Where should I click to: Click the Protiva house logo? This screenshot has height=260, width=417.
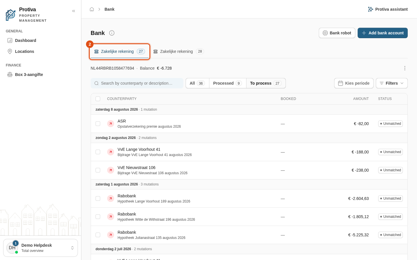(x=11, y=15)
